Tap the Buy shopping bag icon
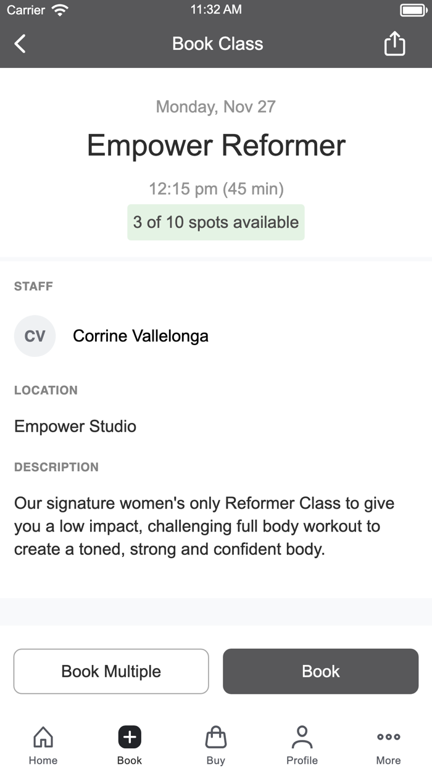The image size is (432, 768). [x=215, y=737]
